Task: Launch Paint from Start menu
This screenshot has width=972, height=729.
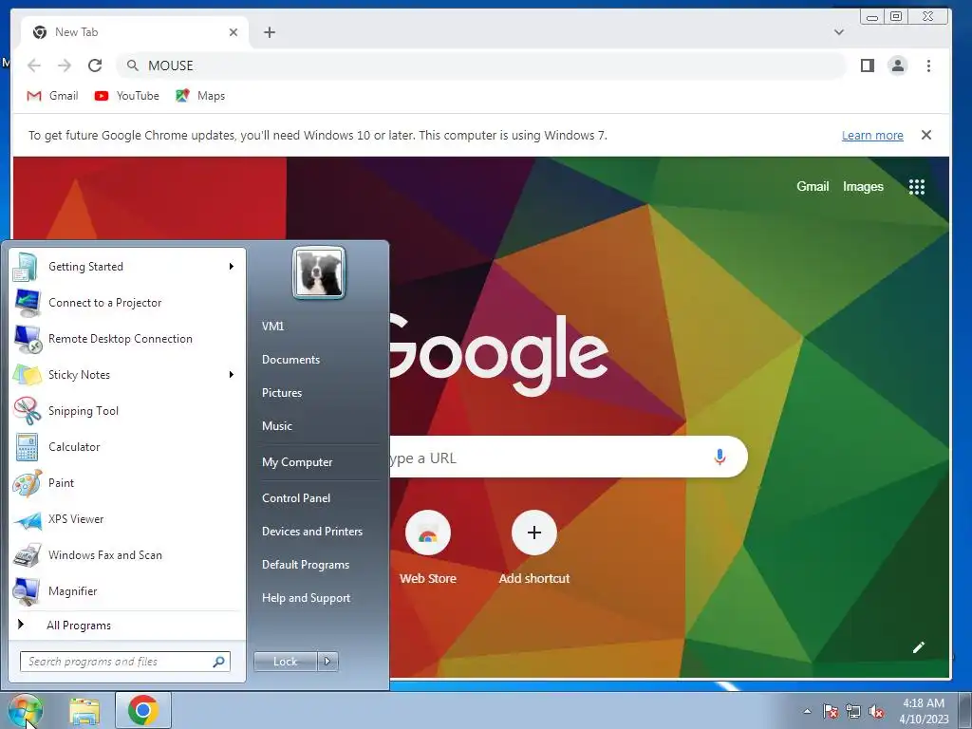Action: click(126, 483)
